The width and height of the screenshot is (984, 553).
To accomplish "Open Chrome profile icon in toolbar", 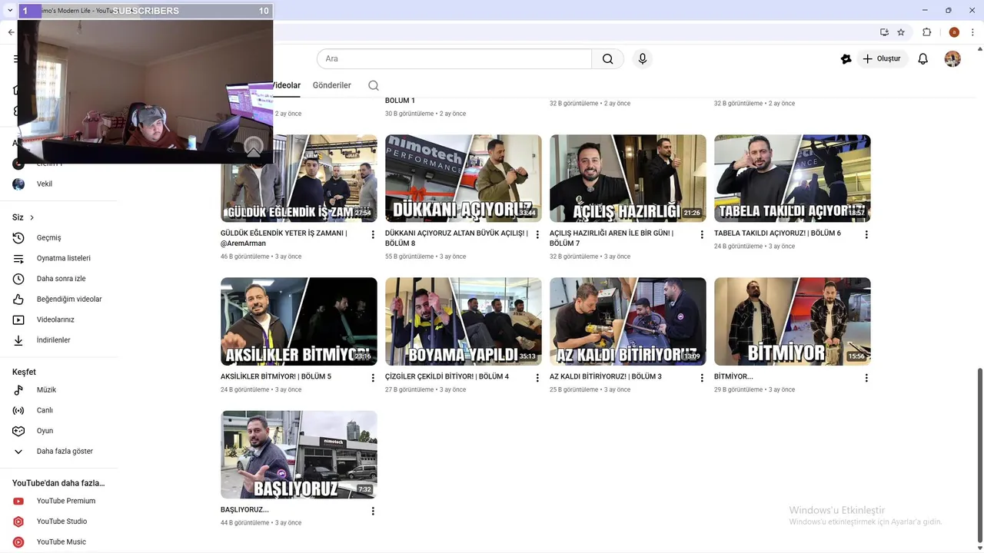I will point(954,32).
